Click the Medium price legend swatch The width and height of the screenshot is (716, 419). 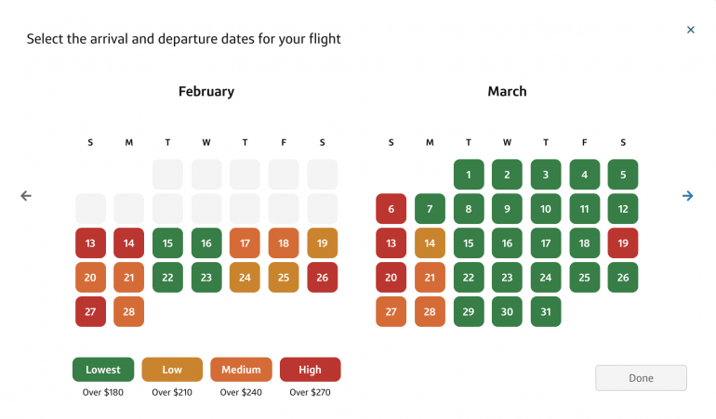(x=241, y=370)
